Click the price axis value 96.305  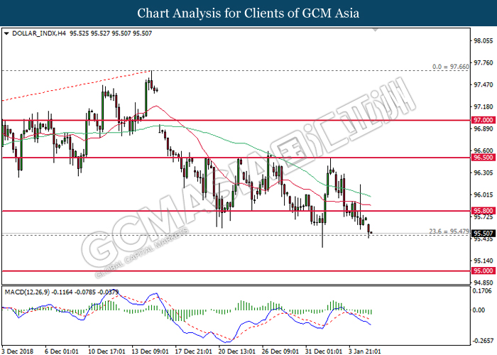pyautogui.click(x=484, y=173)
